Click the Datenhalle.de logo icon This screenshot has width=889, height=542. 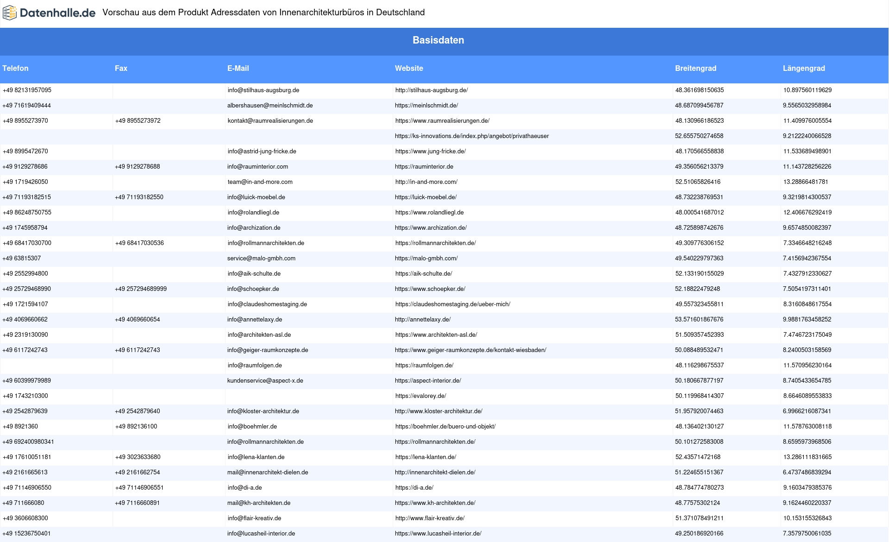click(10, 13)
